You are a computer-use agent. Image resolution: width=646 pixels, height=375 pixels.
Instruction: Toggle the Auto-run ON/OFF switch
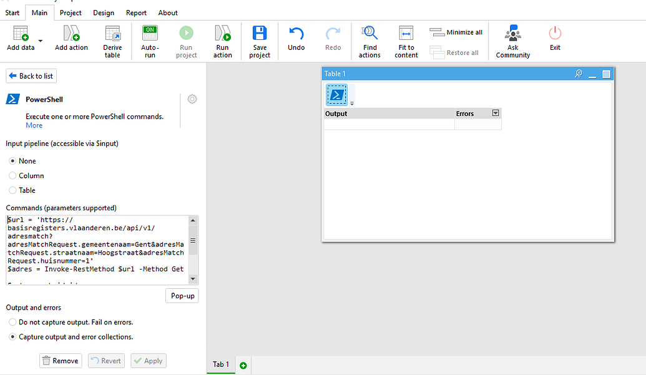[x=150, y=33]
